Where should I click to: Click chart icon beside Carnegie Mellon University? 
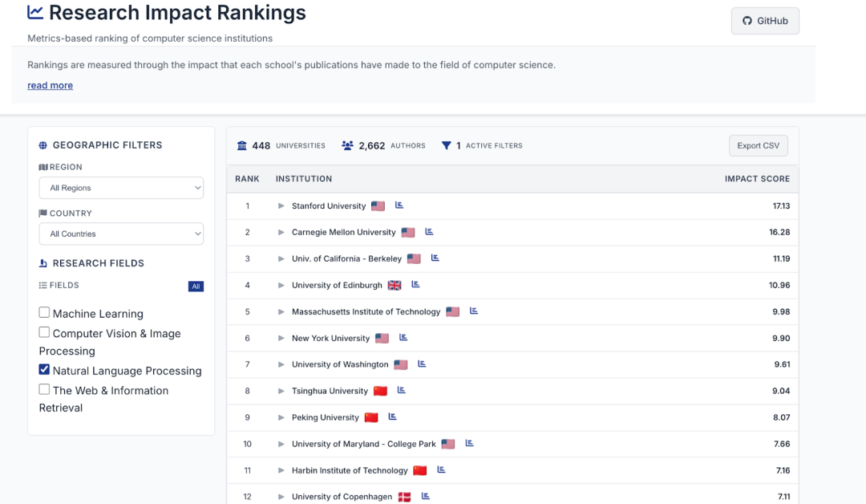pos(429,232)
